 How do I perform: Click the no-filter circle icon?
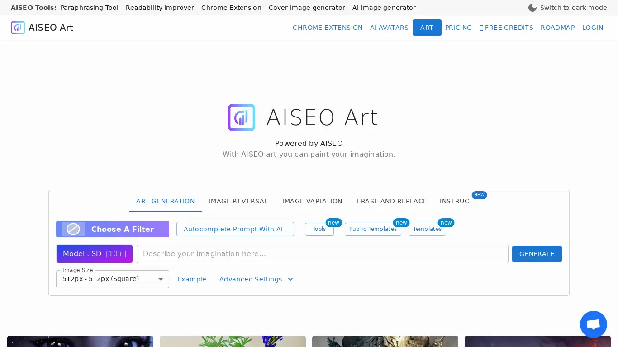(x=73, y=229)
